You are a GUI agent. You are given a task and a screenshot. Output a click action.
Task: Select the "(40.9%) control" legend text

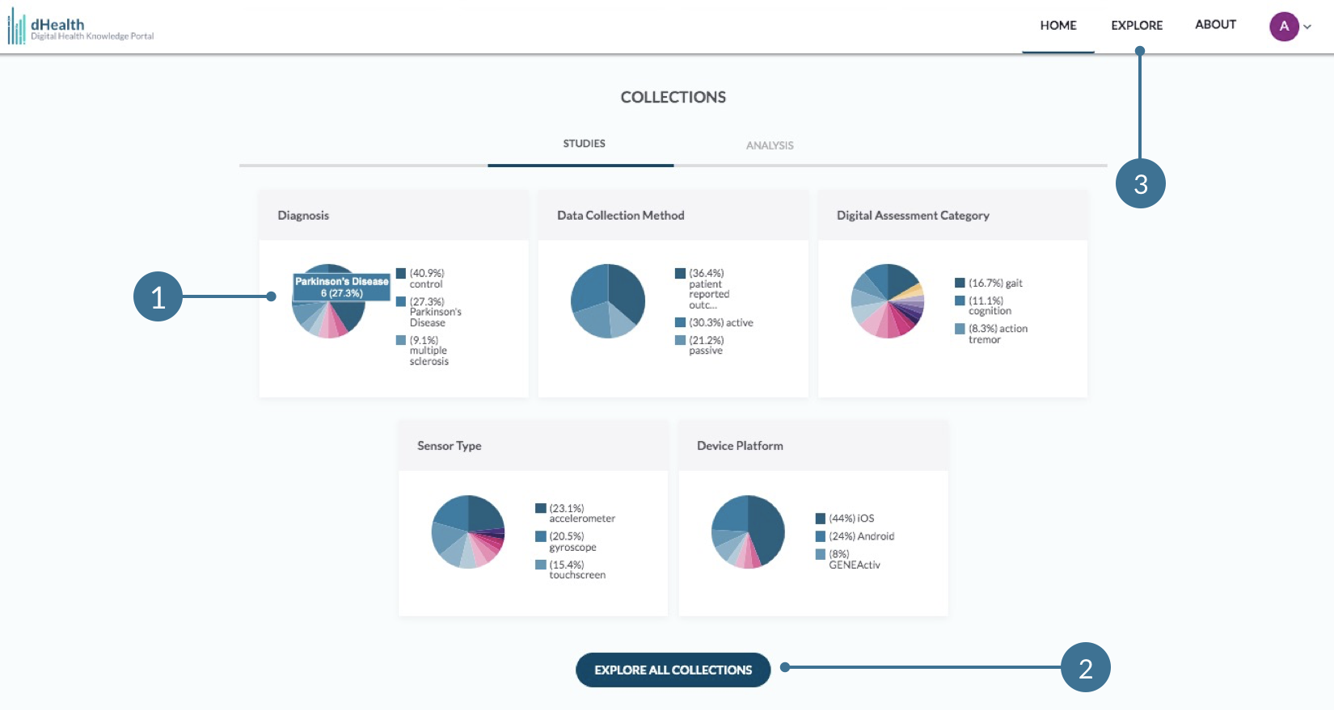427,279
